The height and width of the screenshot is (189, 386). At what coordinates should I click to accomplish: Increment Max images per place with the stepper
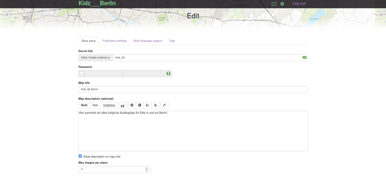pyautogui.click(x=147, y=168)
